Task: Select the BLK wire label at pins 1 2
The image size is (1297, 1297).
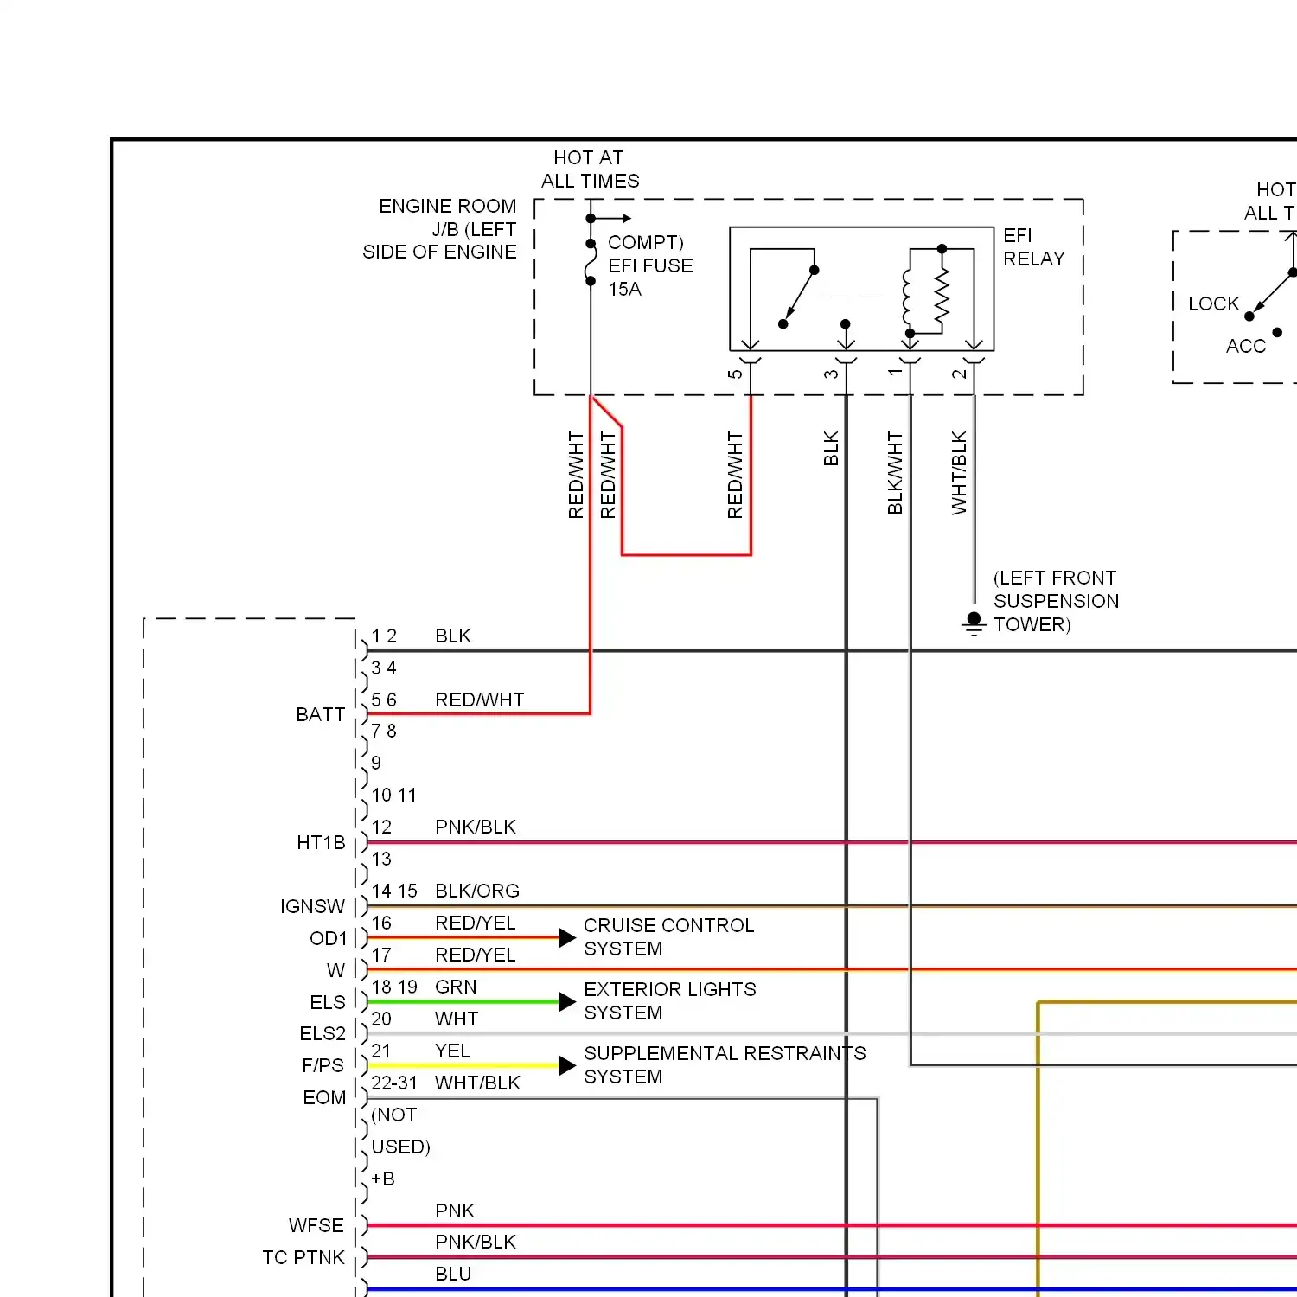Action: click(x=453, y=636)
